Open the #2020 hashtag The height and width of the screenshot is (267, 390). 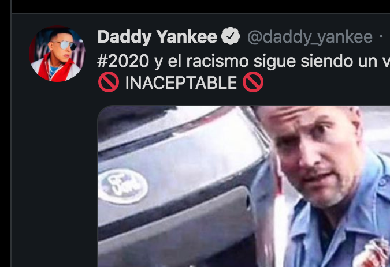click(123, 61)
